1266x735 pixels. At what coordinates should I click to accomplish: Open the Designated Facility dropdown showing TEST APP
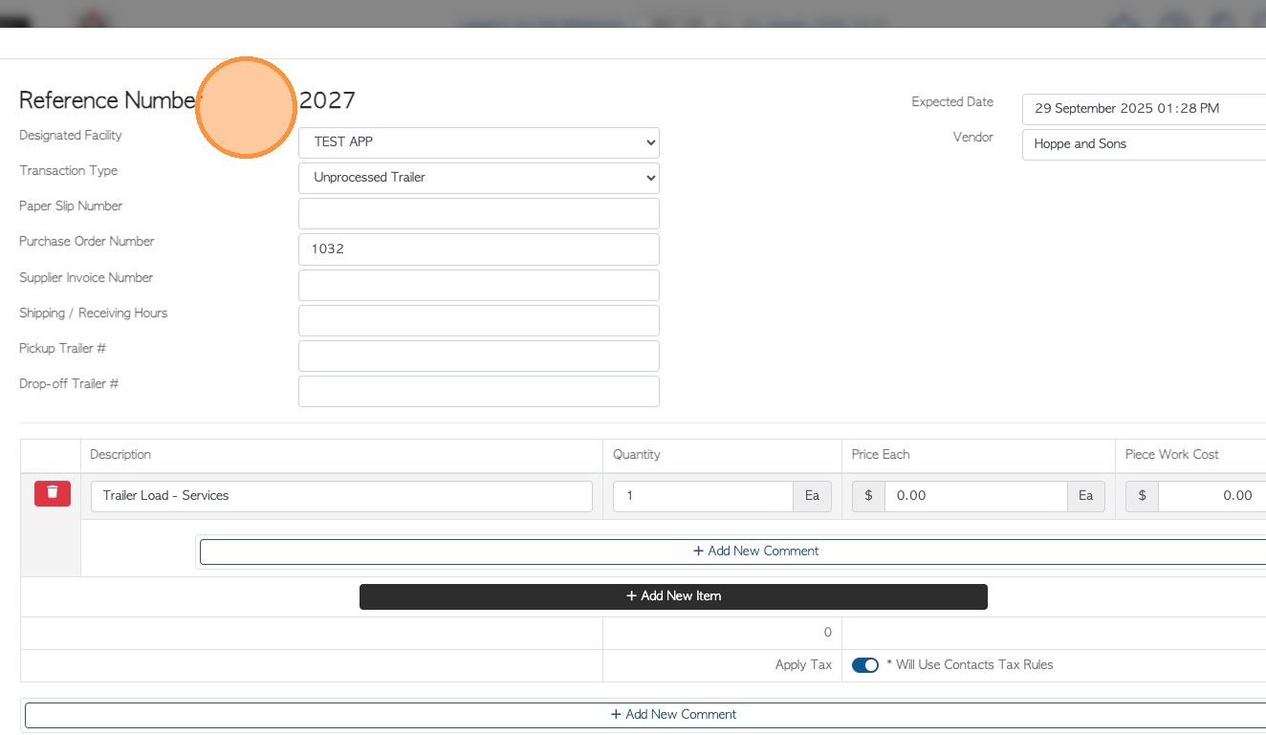pyautogui.click(x=479, y=142)
